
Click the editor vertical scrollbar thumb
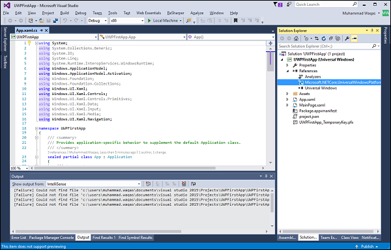pyautogui.click(x=270, y=61)
